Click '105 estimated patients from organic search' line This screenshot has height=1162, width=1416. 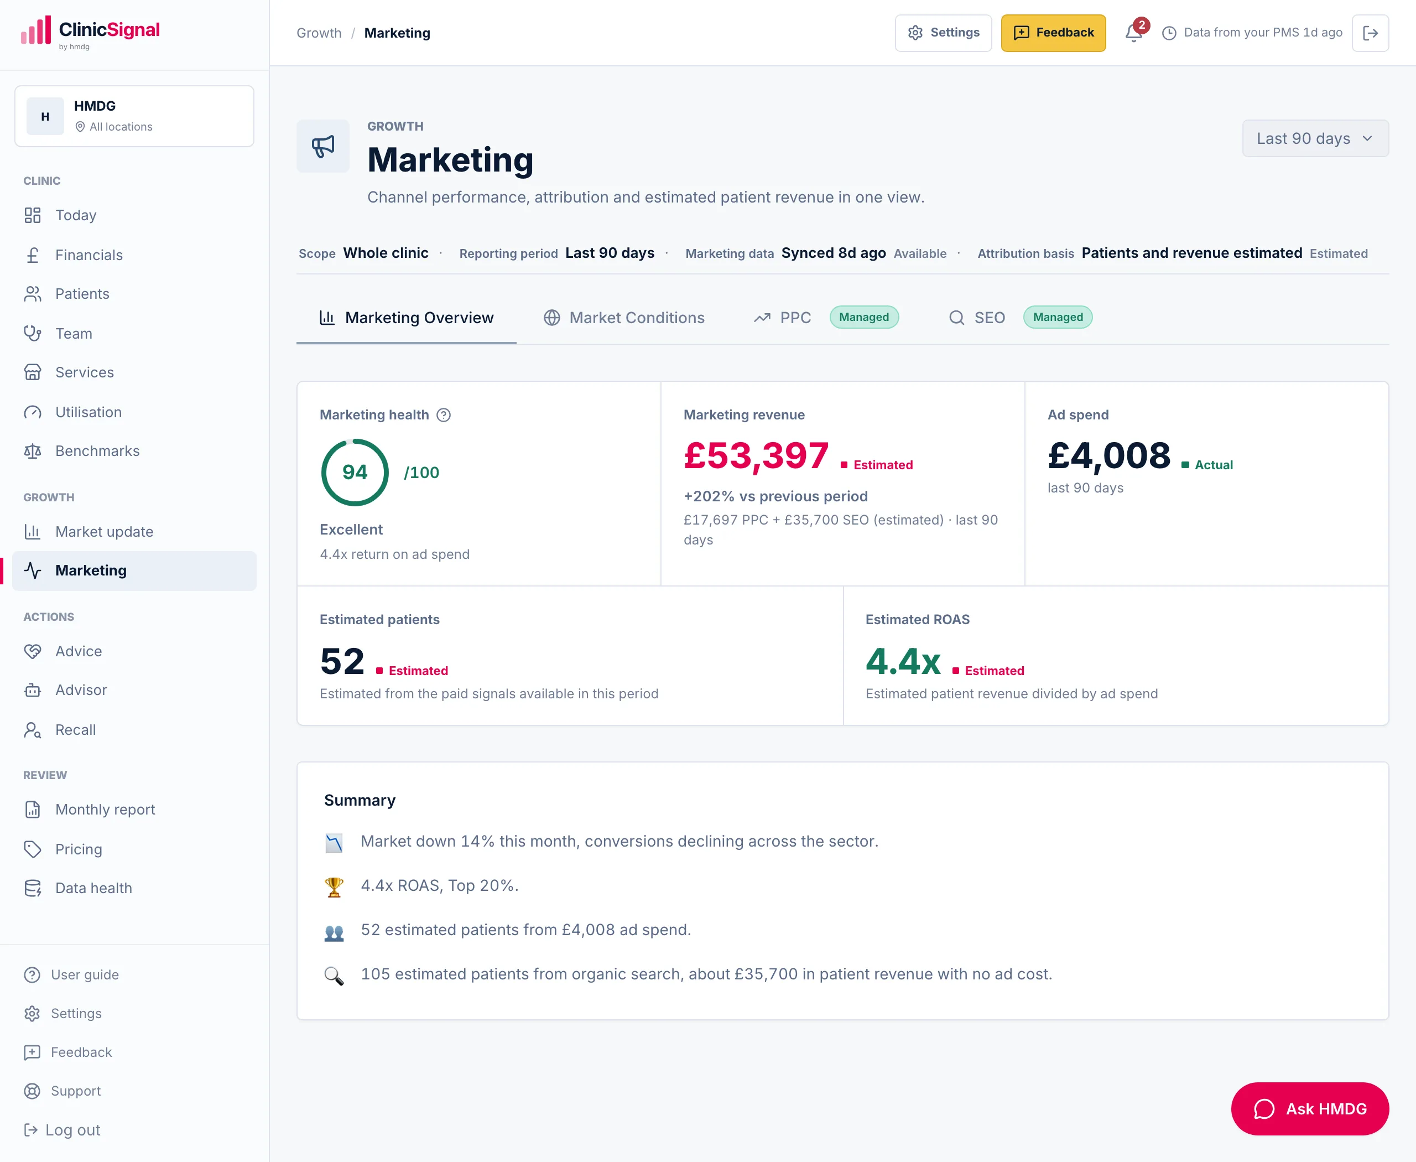coord(706,975)
